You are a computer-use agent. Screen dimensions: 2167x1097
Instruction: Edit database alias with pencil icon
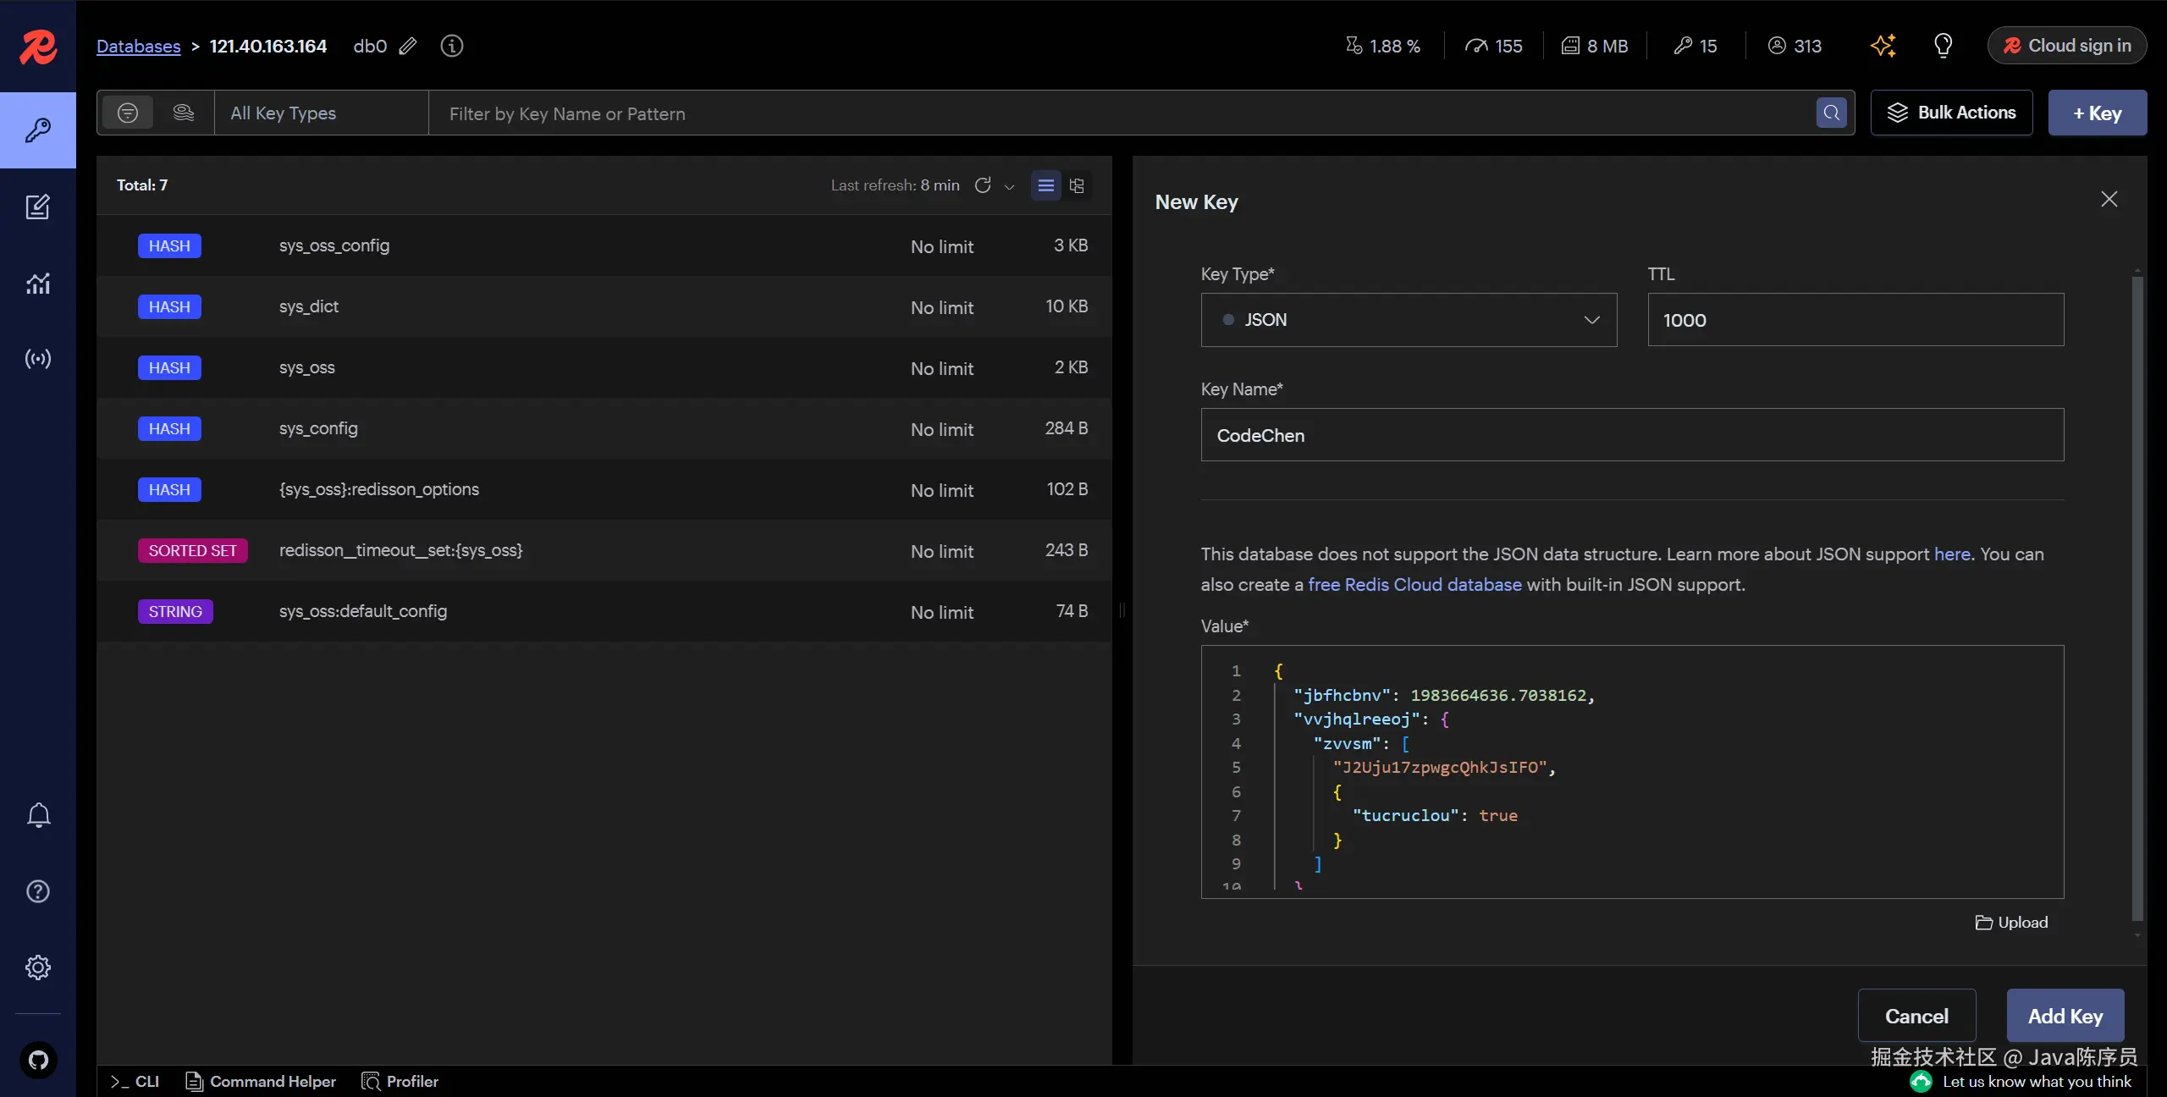pos(408,46)
